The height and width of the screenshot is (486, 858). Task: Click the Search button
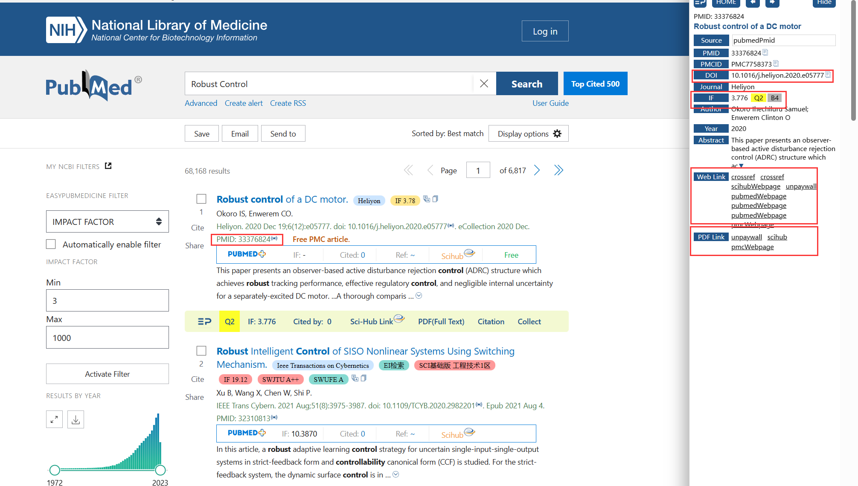tap(527, 84)
